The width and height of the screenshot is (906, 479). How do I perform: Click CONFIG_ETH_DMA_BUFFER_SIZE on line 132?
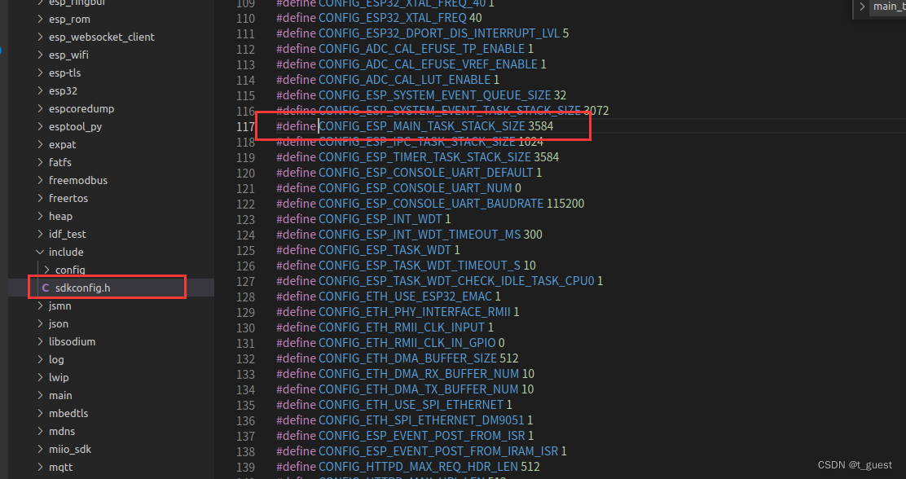click(408, 358)
